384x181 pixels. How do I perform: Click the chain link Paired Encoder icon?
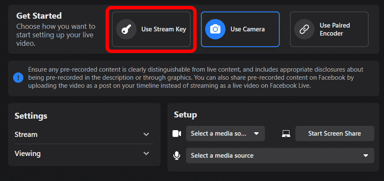point(304,29)
